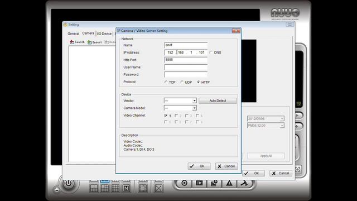
Task: Select the TCP protocol radio button
Action: point(166,82)
